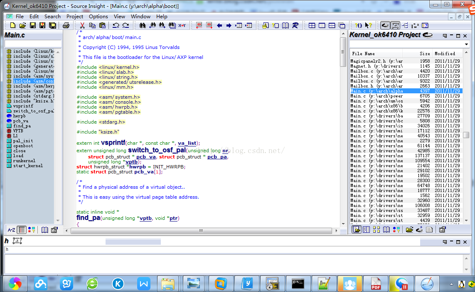Open the Project menu

tap(74, 16)
